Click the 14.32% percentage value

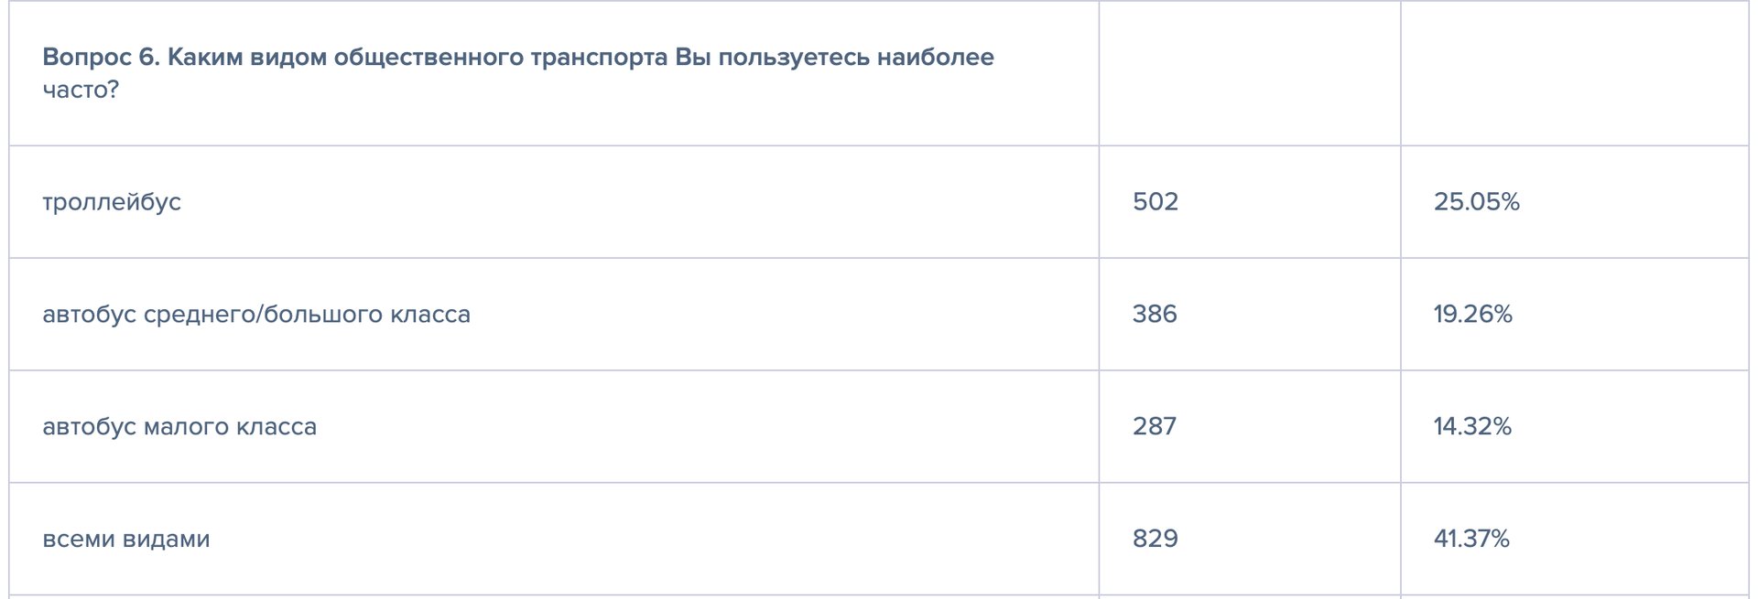(x=1472, y=427)
